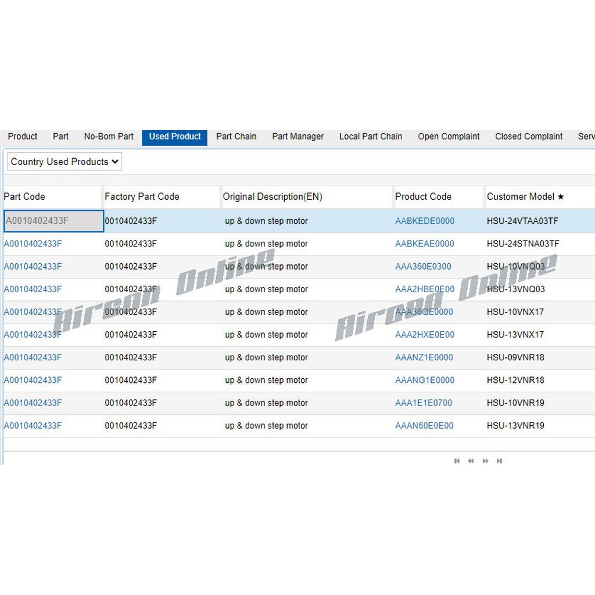Open product code AAAN60E0E00
Viewport: 595px width, 595px height.
[424, 426]
